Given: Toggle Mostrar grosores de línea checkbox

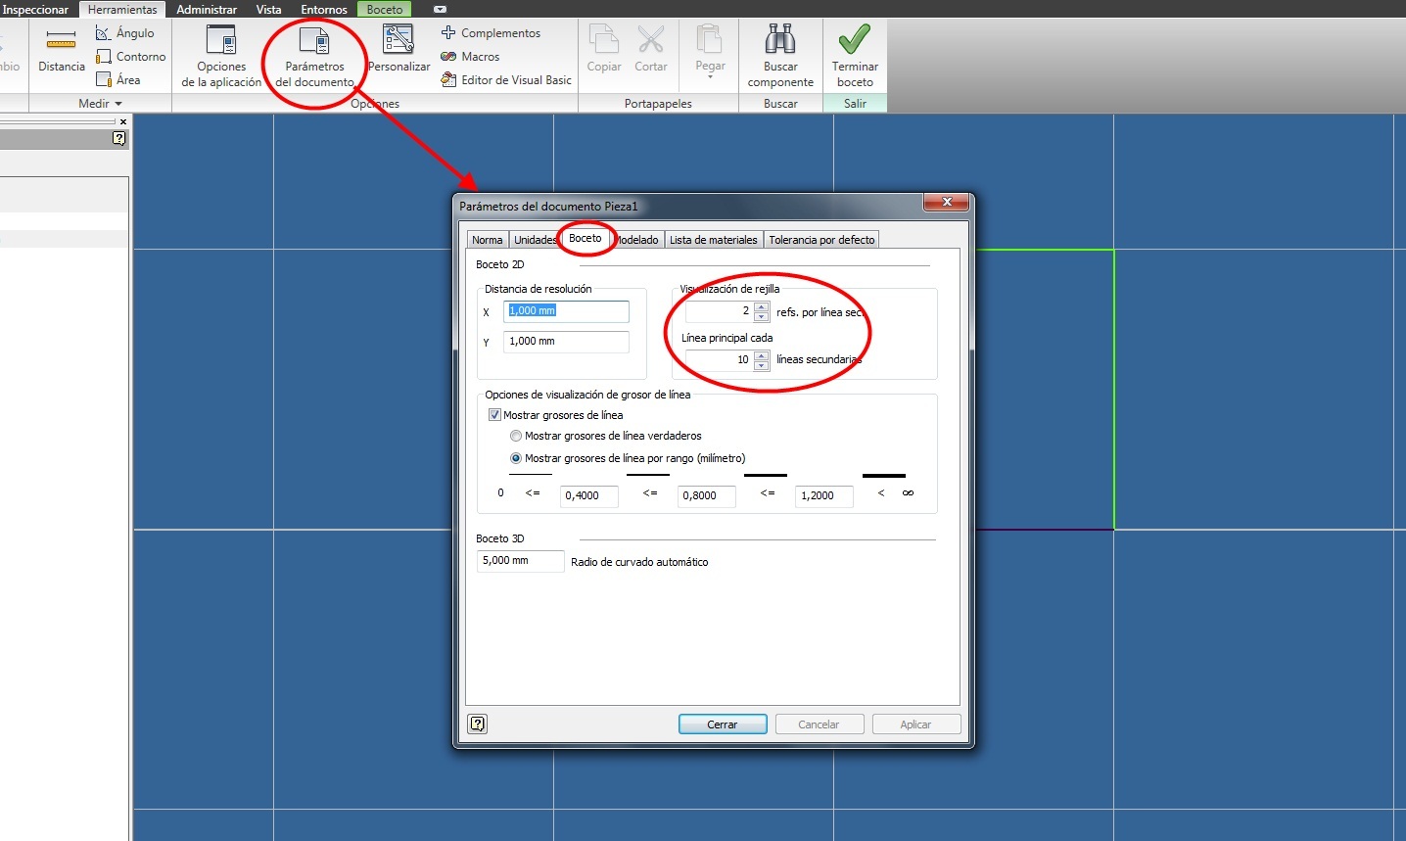Looking at the screenshot, I should click(494, 415).
